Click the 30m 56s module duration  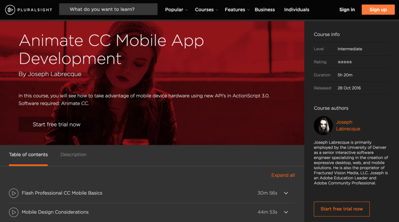tap(267, 193)
